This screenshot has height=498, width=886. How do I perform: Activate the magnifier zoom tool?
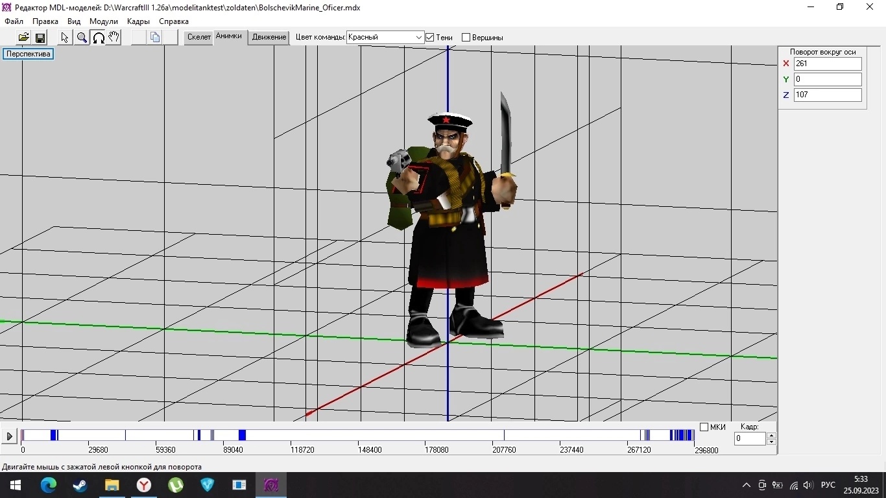point(82,38)
